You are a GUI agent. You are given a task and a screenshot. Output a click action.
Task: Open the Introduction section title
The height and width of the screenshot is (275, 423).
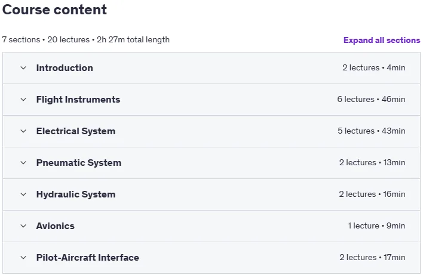tap(65, 68)
